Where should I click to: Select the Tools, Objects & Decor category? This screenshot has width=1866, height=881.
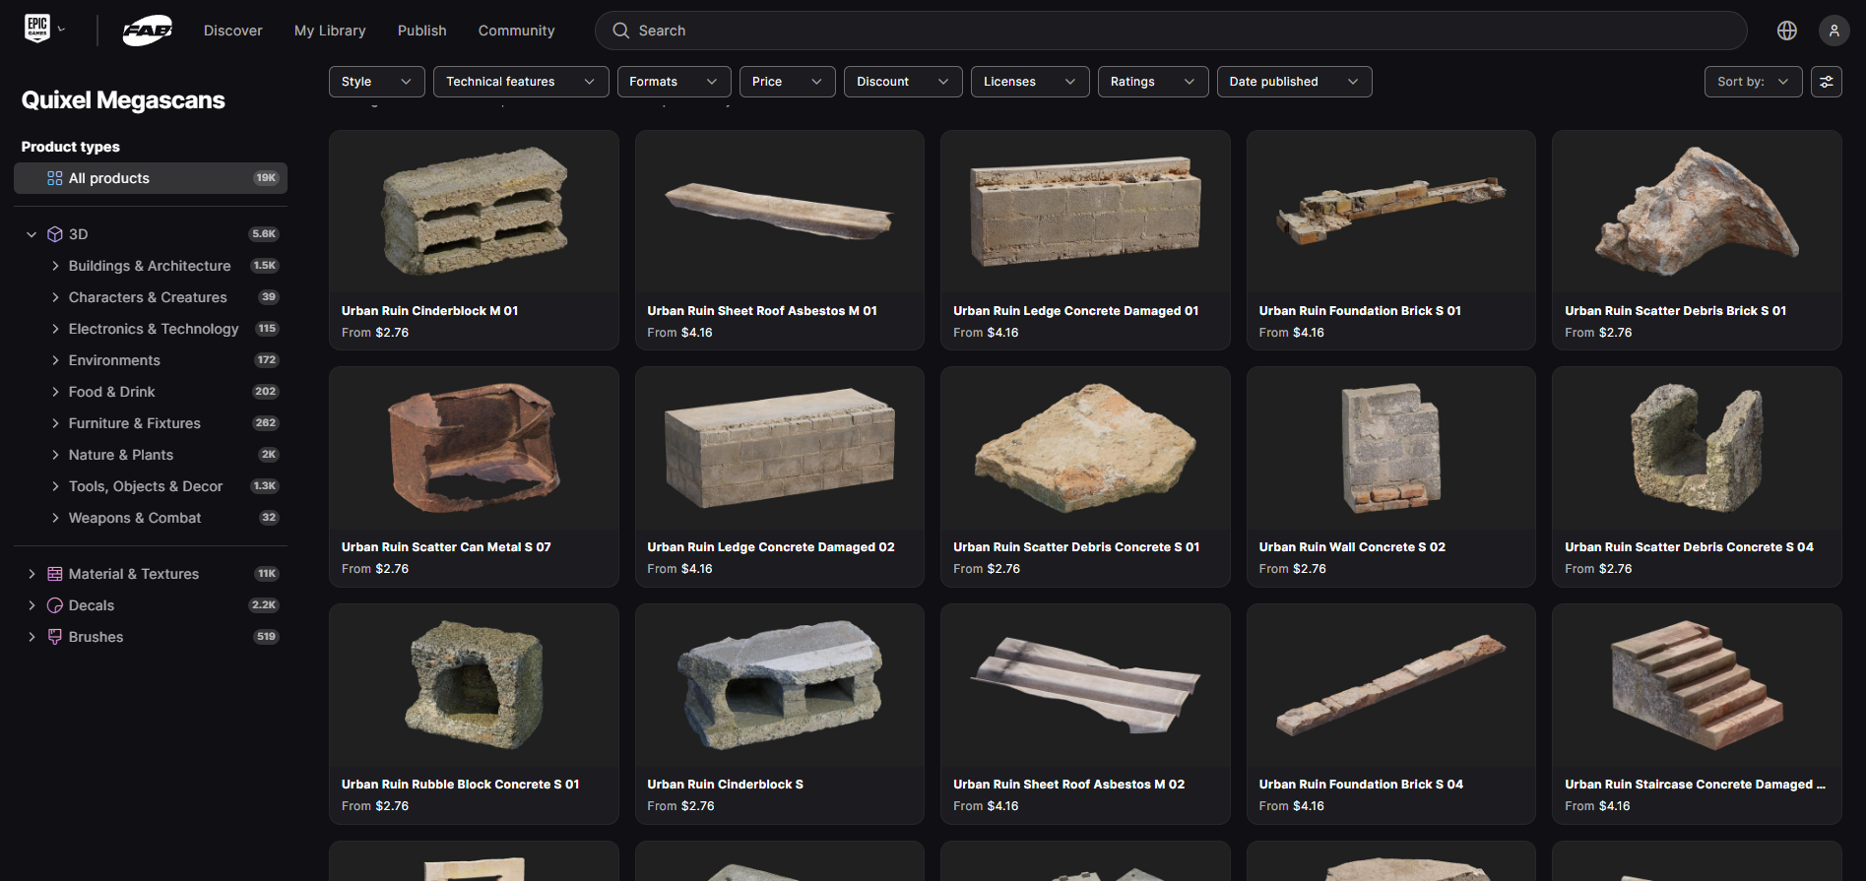146,486
